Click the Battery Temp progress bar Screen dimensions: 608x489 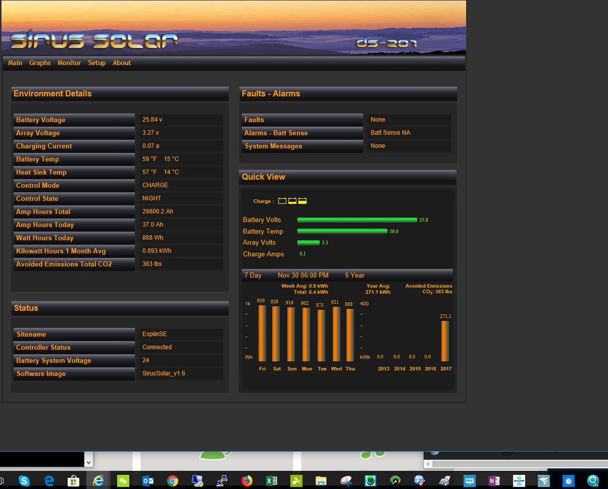(x=342, y=231)
